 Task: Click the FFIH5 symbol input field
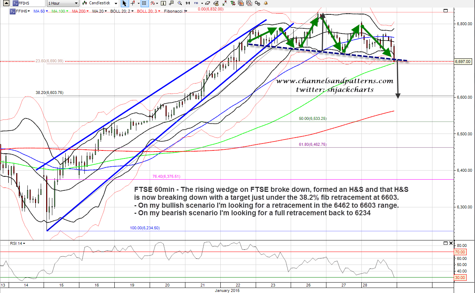tap(29, 3)
